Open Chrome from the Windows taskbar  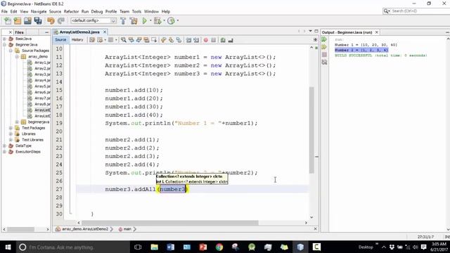219,247
